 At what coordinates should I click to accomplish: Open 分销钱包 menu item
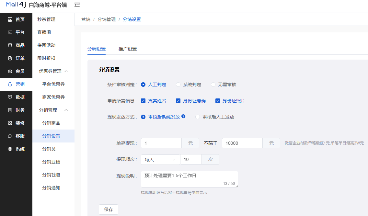pyautogui.click(x=53, y=175)
